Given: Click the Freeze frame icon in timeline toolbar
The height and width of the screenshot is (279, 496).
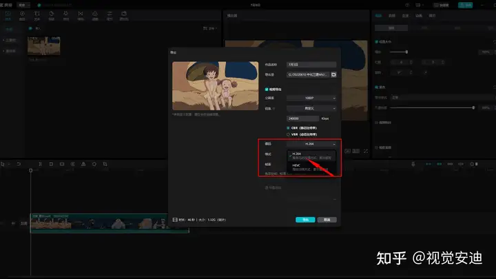Looking at the screenshot, I should pyautogui.click(x=62, y=164).
